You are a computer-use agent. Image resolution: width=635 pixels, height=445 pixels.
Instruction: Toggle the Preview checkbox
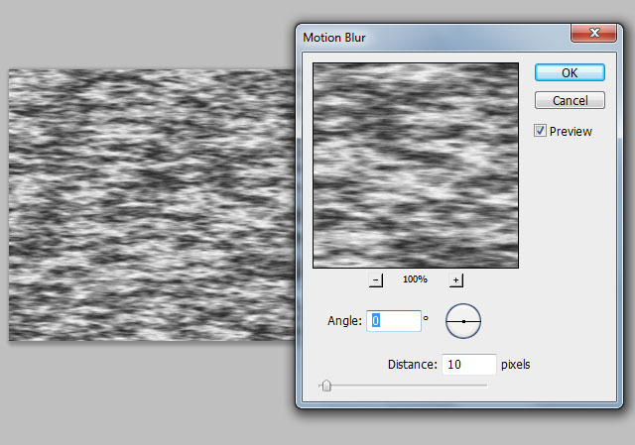pos(540,131)
